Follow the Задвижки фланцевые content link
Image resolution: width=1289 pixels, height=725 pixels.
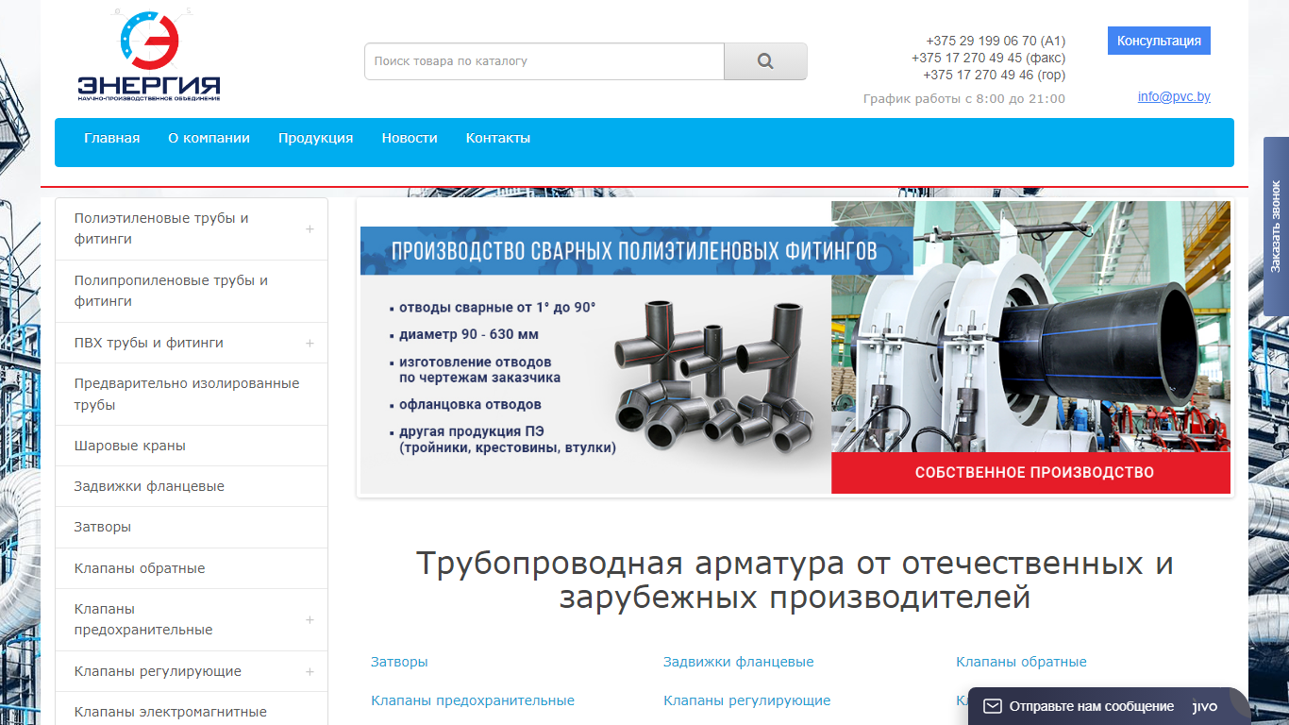(x=738, y=662)
